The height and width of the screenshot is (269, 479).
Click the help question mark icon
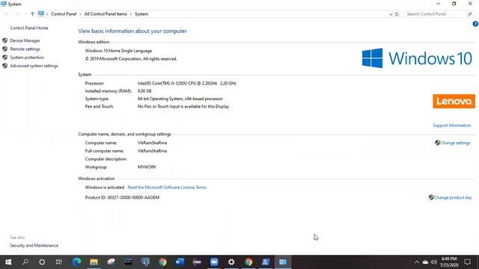pyautogui.click(x=475, y=24)
